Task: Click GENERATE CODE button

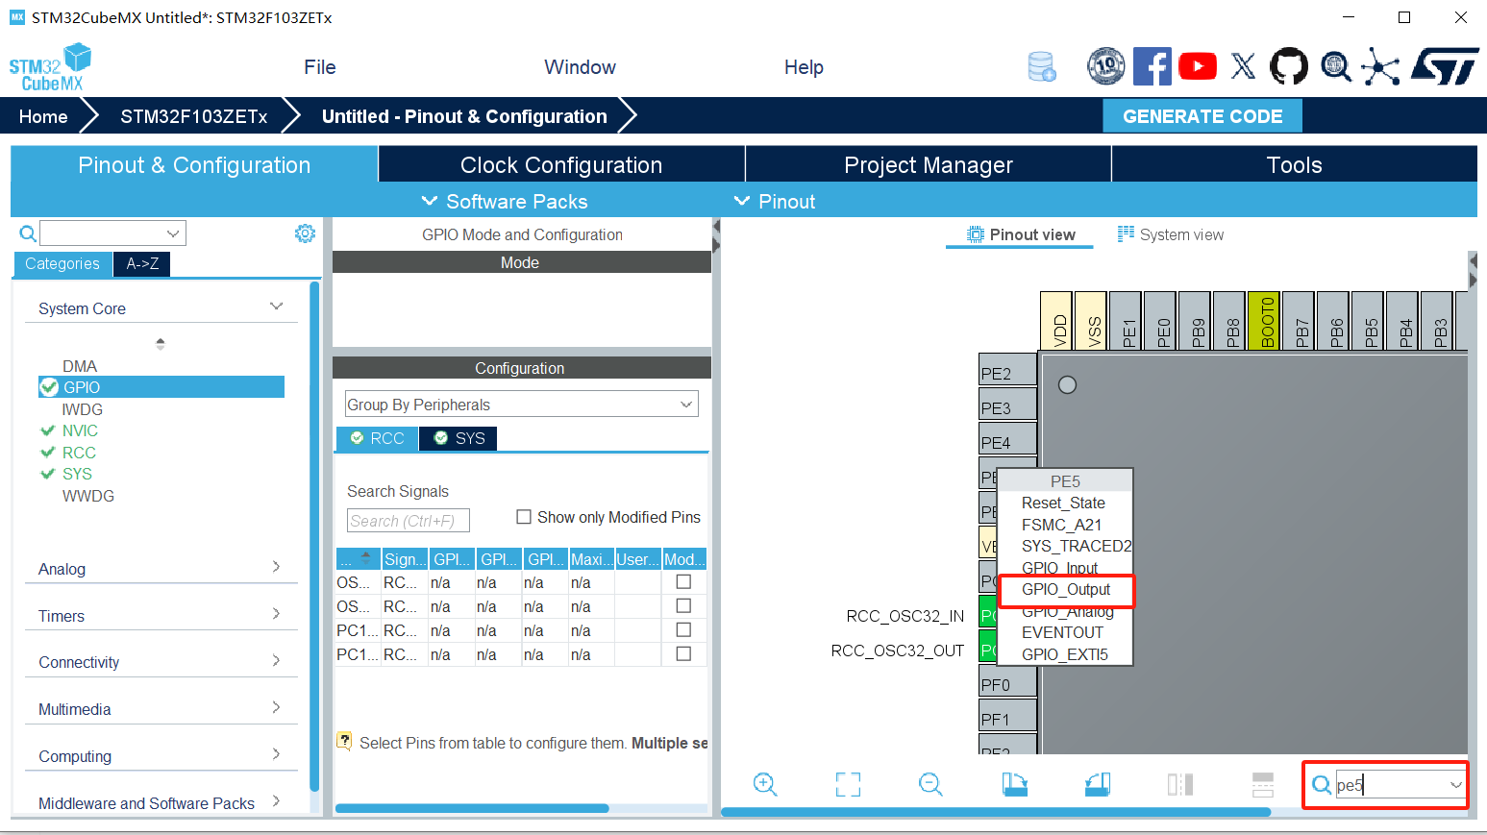Action: [1202, 116]
